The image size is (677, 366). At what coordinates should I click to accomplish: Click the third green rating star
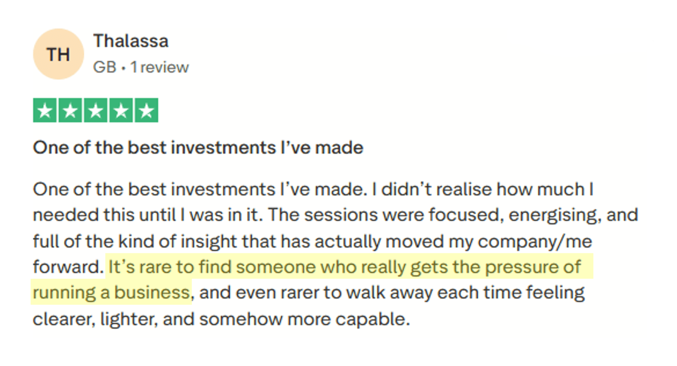96,110
